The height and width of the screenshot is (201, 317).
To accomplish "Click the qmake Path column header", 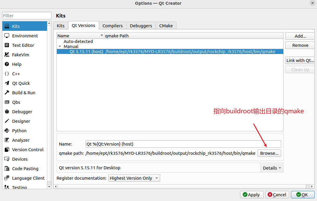I will click(x=194, y=36).
